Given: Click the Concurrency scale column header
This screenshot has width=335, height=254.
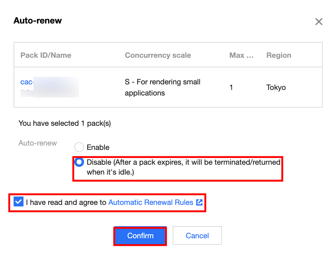Looking at the screenshot, I should pyautogui.click(x=158, y=55).
